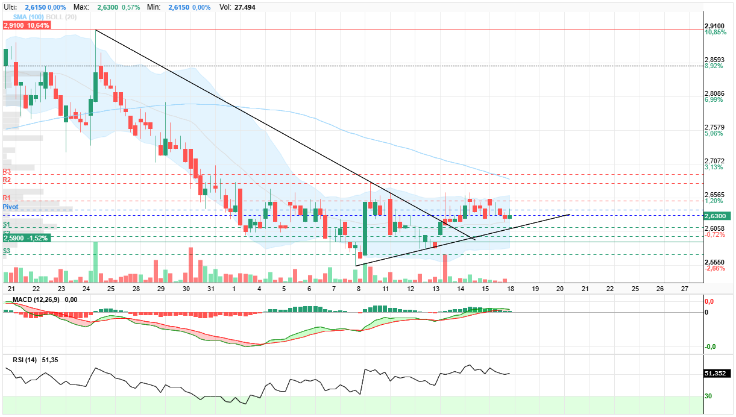
Task: Click the 6,99% axis percentage label
Action: point(714,100)
